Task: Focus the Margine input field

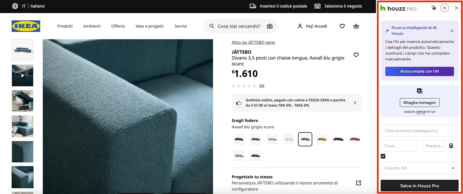Action: [x=434, y=146]
